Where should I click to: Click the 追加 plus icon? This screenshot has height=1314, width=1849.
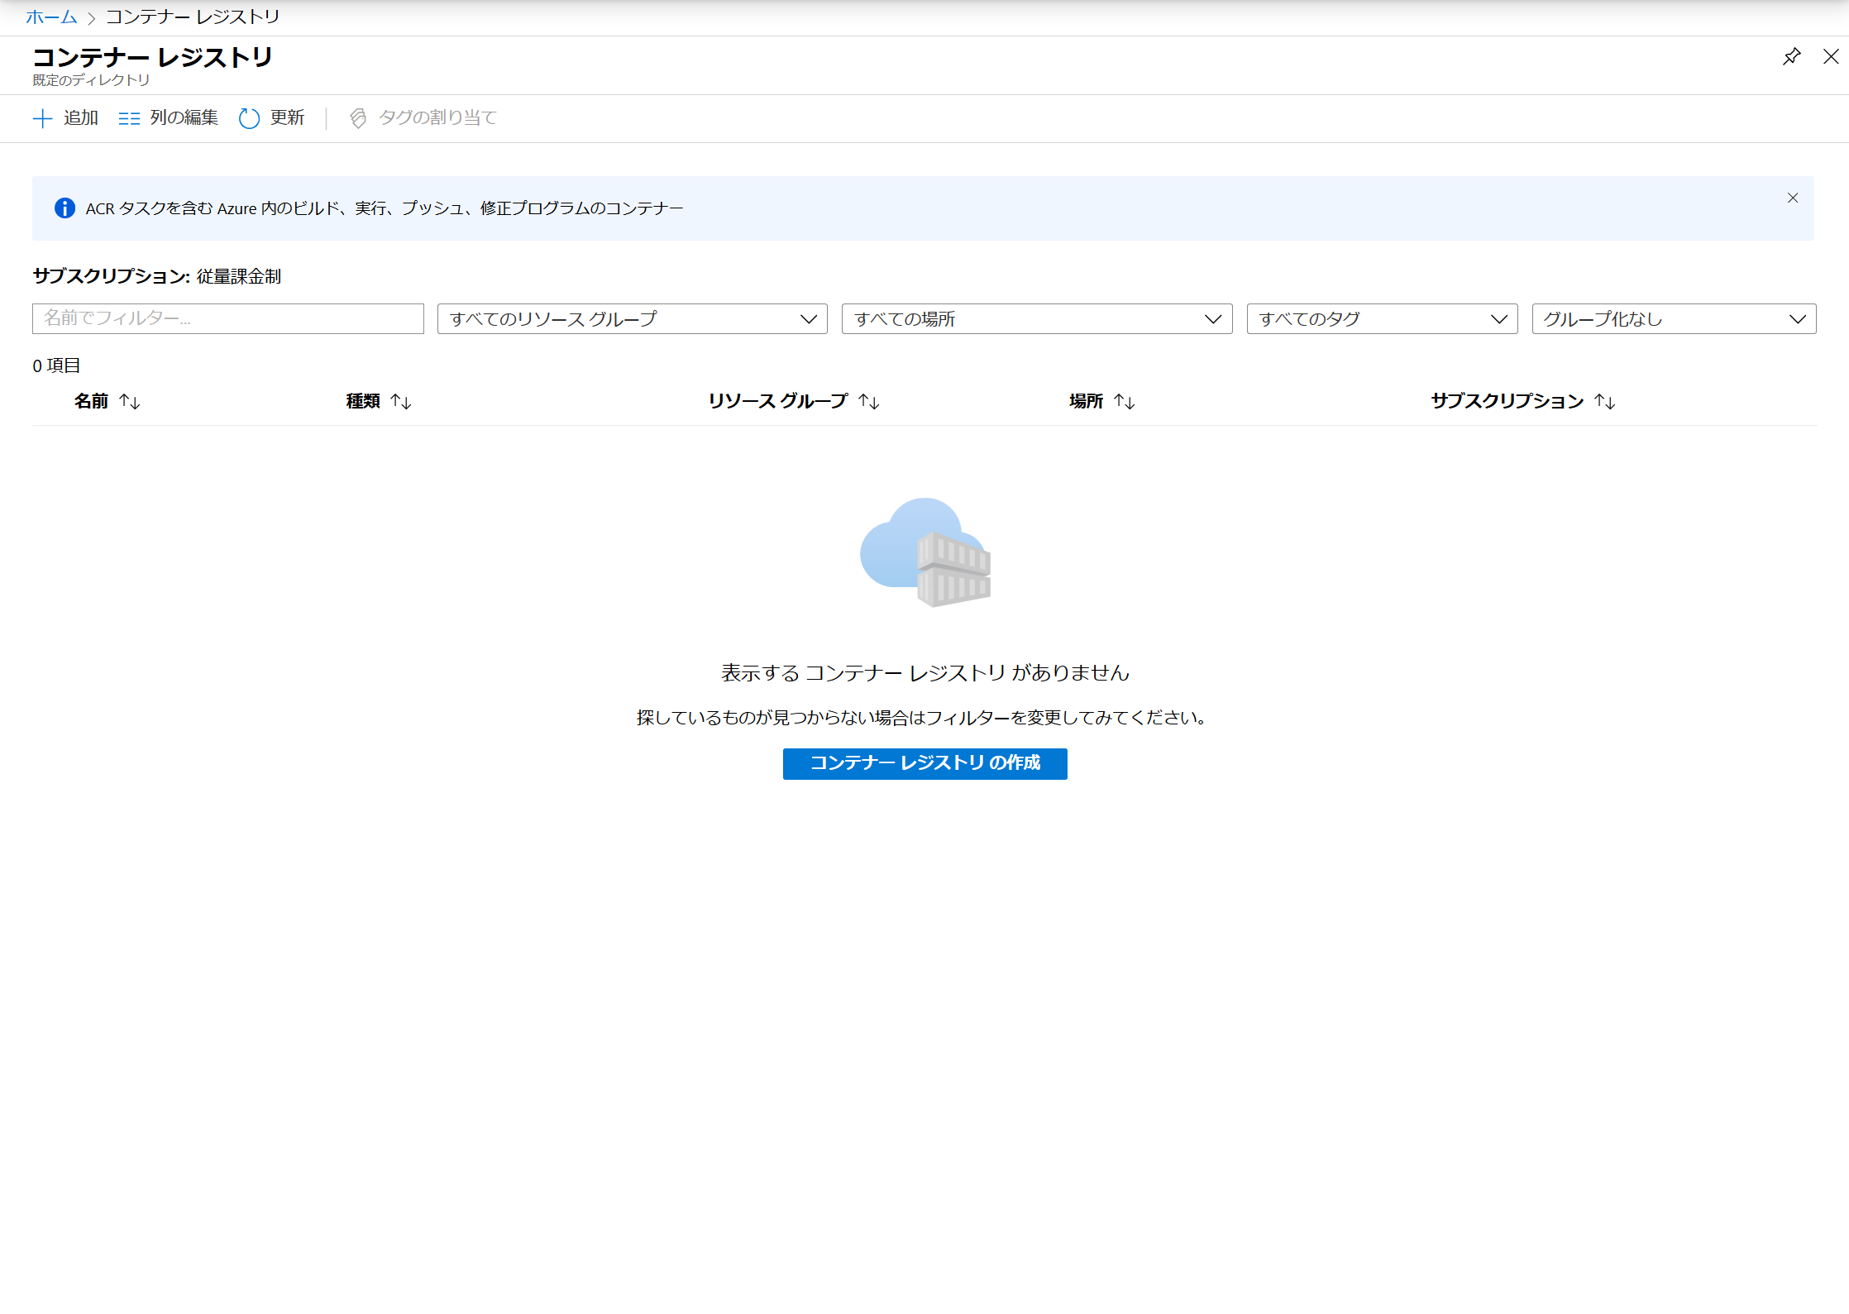pos(42,118)
